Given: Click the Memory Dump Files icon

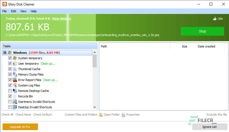Looking at the screenshot, I should point(15,74).
